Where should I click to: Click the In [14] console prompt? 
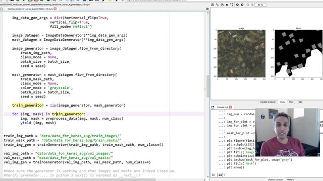pyautogui.click(x=219, y=175)
